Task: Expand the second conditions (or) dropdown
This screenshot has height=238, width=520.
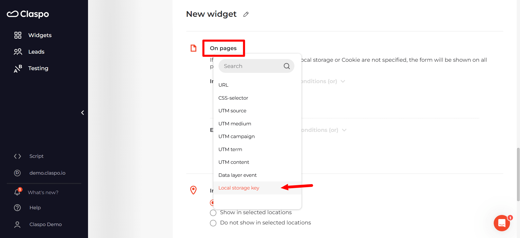Action: pyautogui.click(x=344, y=130)
